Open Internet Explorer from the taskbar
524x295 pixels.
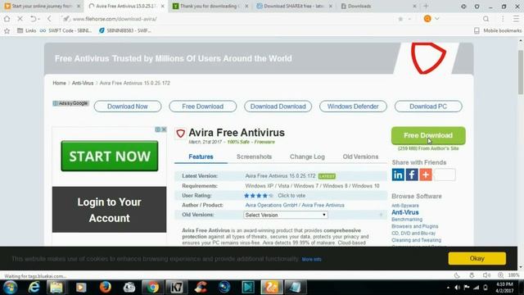tap(34, 288)
